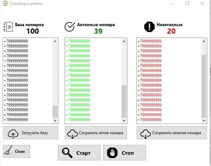Click the exclamation warning icon for Неактивные
Image resolution: width=211 pixels, height=166 pixels.
coord(149,27)
